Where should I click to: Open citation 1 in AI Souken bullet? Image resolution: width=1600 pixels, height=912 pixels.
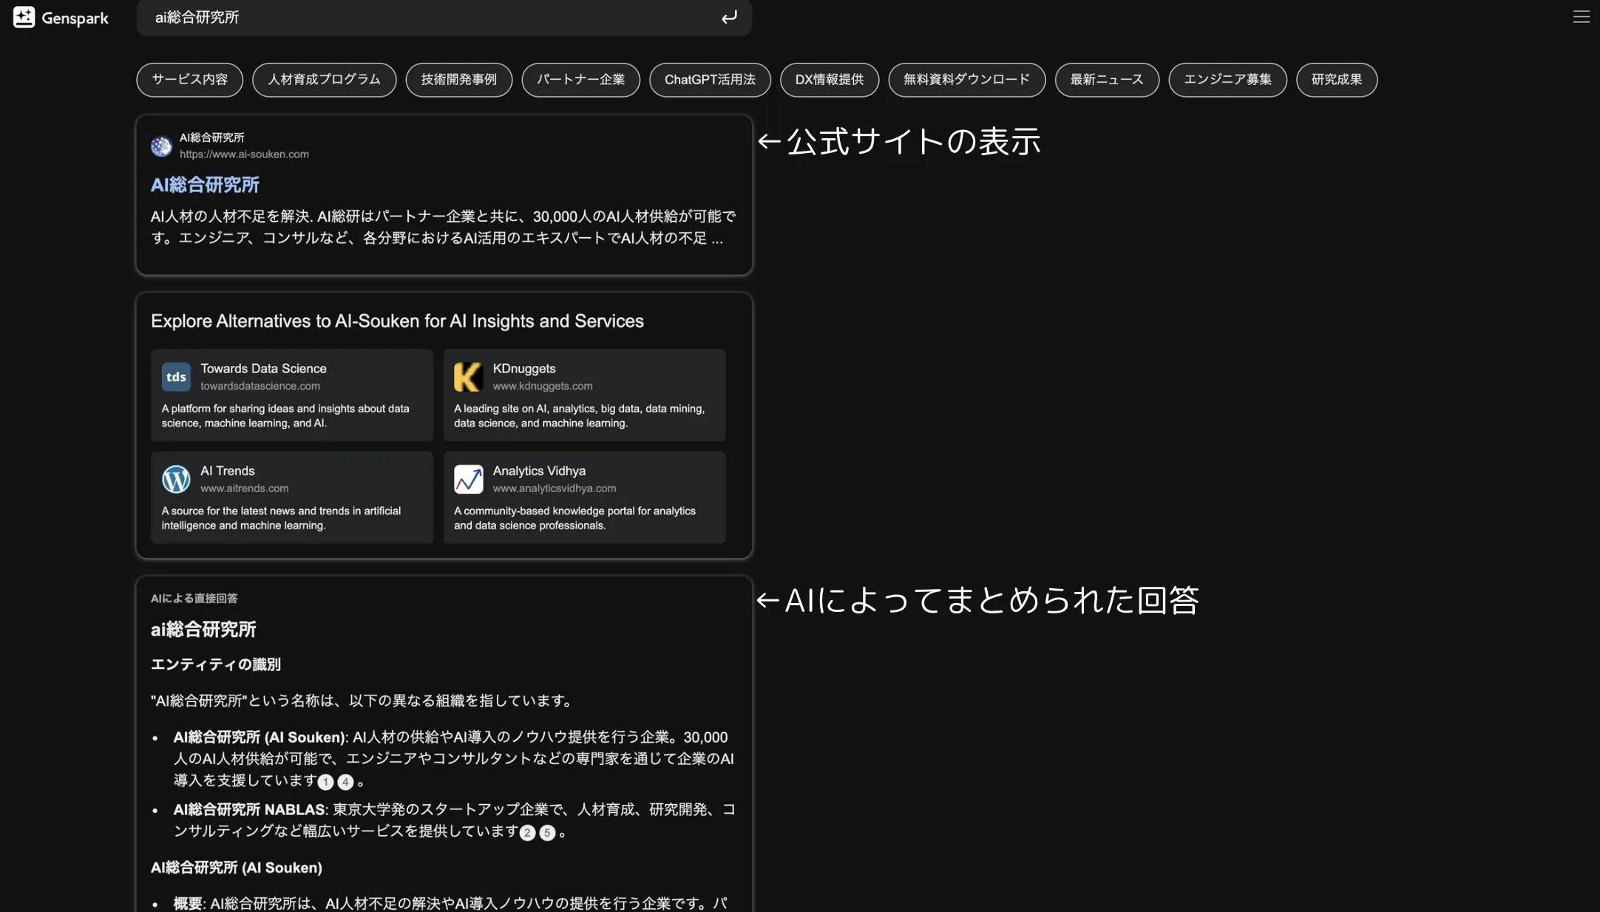click(326, 782)
